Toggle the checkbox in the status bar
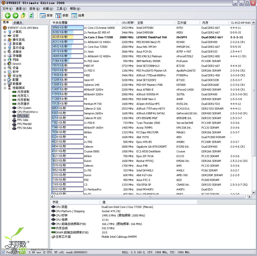This screenshot has height=256, width=257. pos(3,252)
